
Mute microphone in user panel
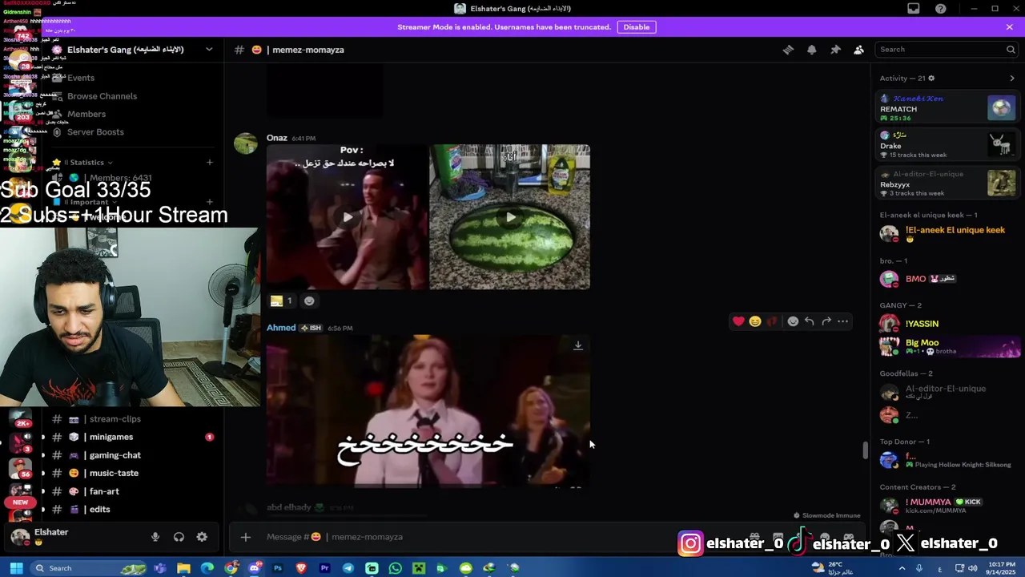click(155, 537)
